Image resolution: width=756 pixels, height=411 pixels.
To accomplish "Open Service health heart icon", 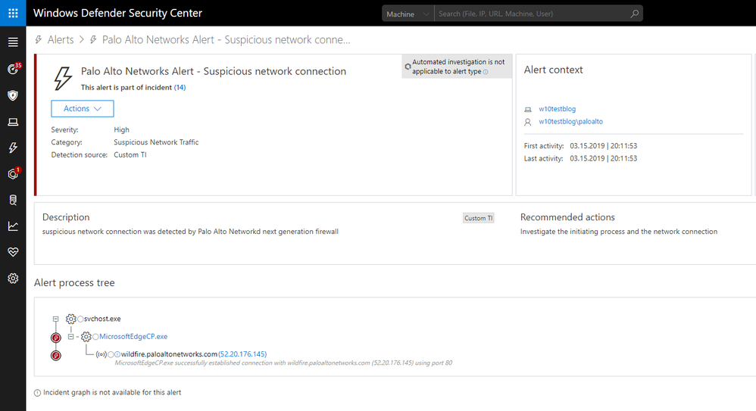I will (x=13, y=252).
